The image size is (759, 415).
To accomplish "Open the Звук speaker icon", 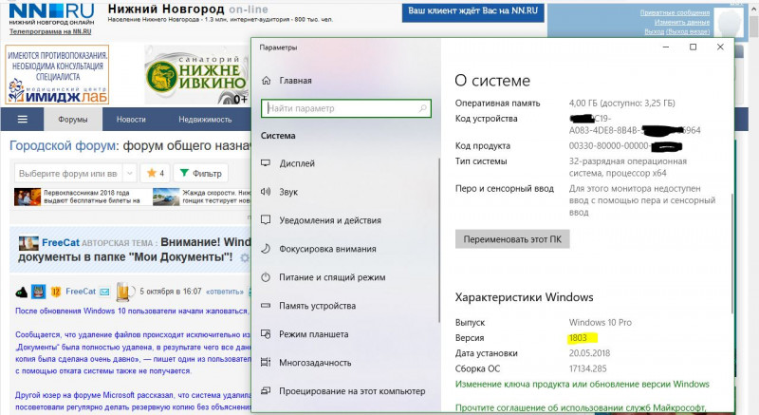I will tap(266, 192).
